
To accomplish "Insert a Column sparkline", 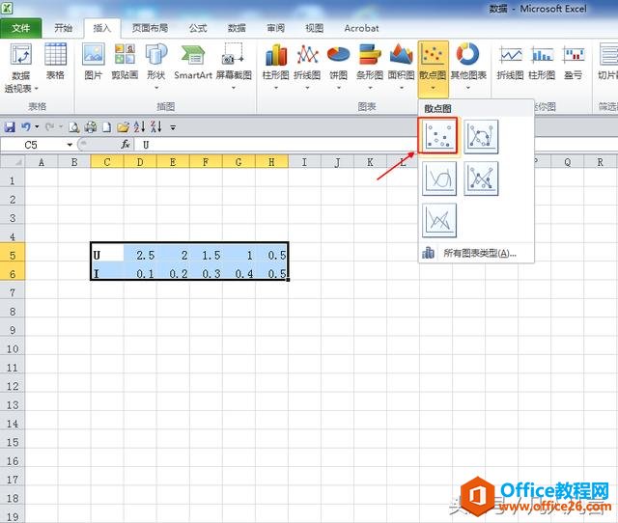I will point(542,62).
